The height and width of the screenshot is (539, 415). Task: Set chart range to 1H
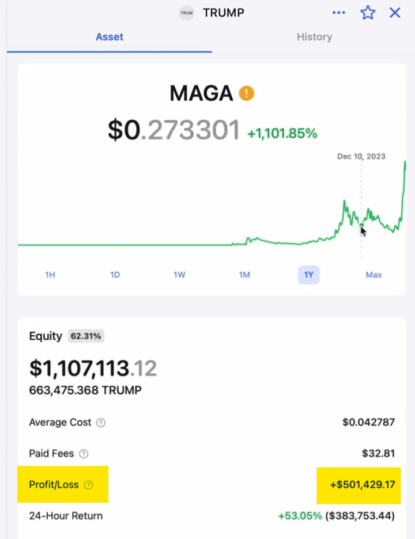[50, 275]
